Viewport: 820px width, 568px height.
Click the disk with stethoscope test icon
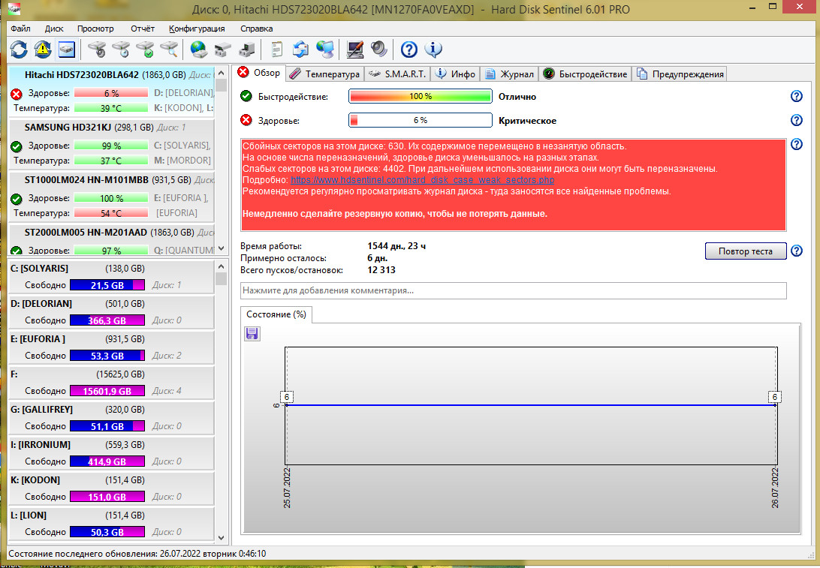click(x=98, y=50)
